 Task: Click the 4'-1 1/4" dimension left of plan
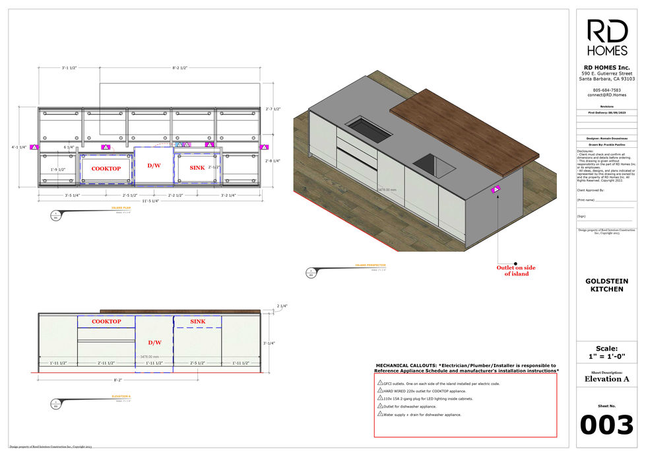pos(19,147)
